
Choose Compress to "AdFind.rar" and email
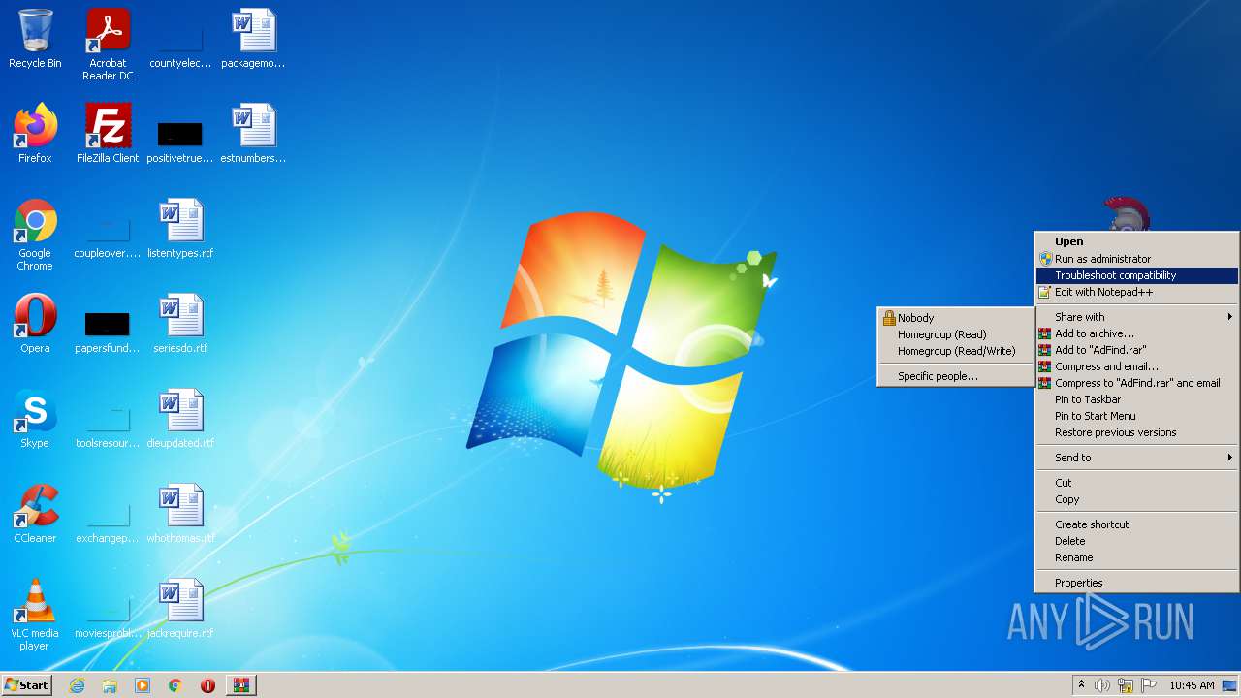1137,383
